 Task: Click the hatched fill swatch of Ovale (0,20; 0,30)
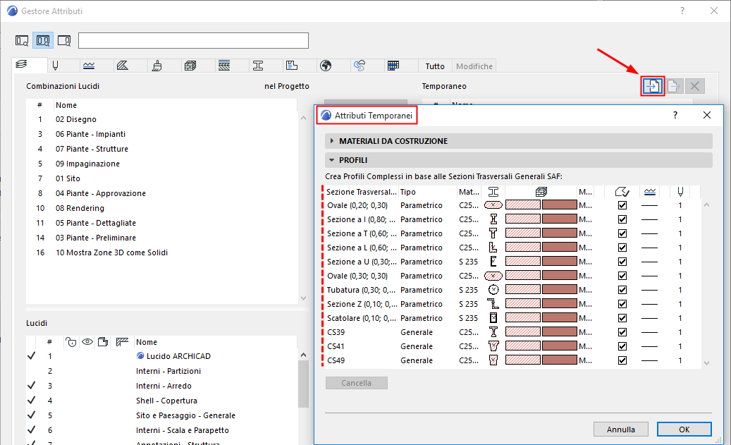[x=523, y=205]
